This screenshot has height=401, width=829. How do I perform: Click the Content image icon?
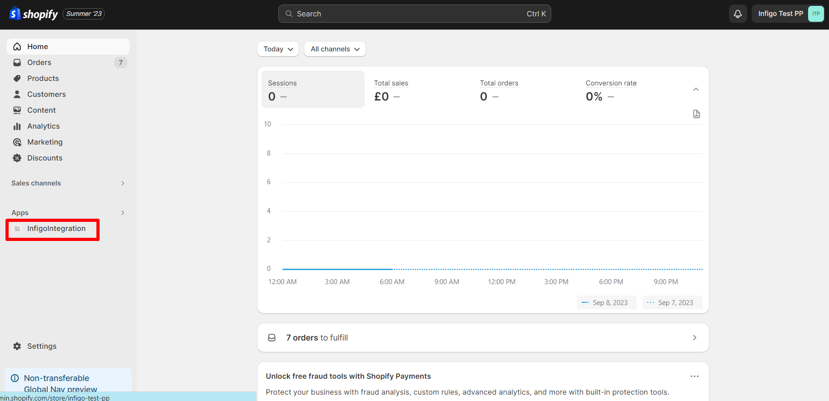[x=17, y=110]
